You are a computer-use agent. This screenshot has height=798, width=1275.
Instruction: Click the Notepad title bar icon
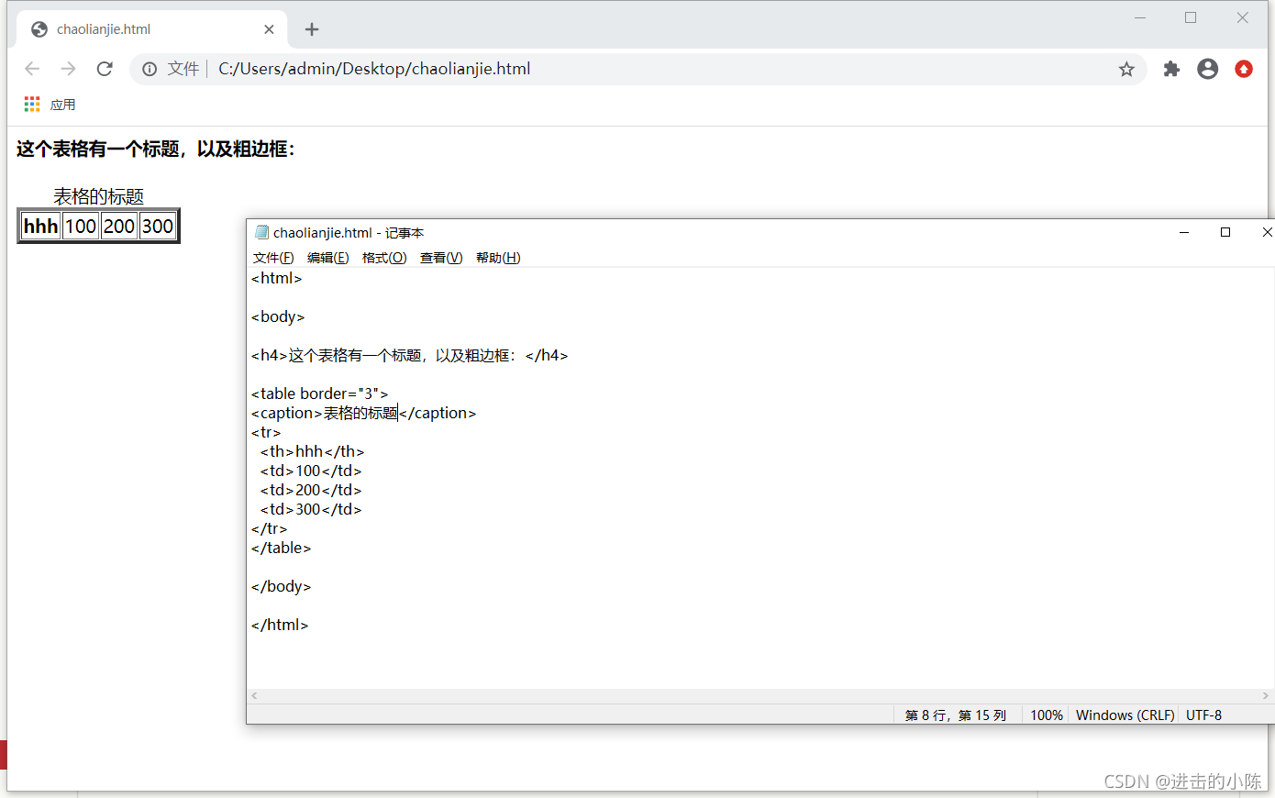[261, 232]
